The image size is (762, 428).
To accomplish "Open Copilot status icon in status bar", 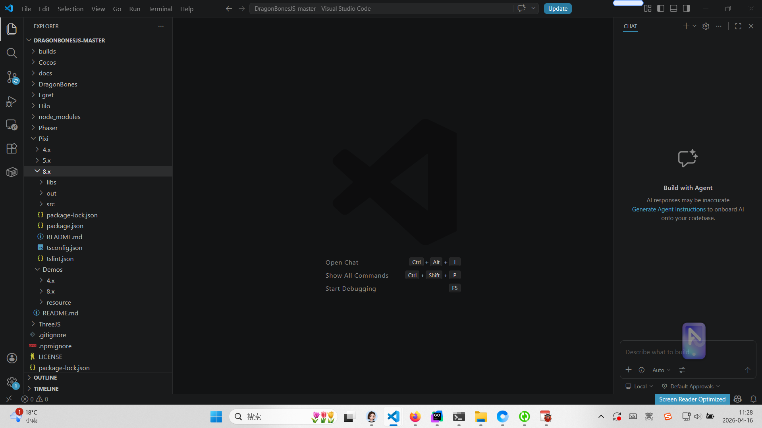I will pyautogui.click(x=738, y=399).
